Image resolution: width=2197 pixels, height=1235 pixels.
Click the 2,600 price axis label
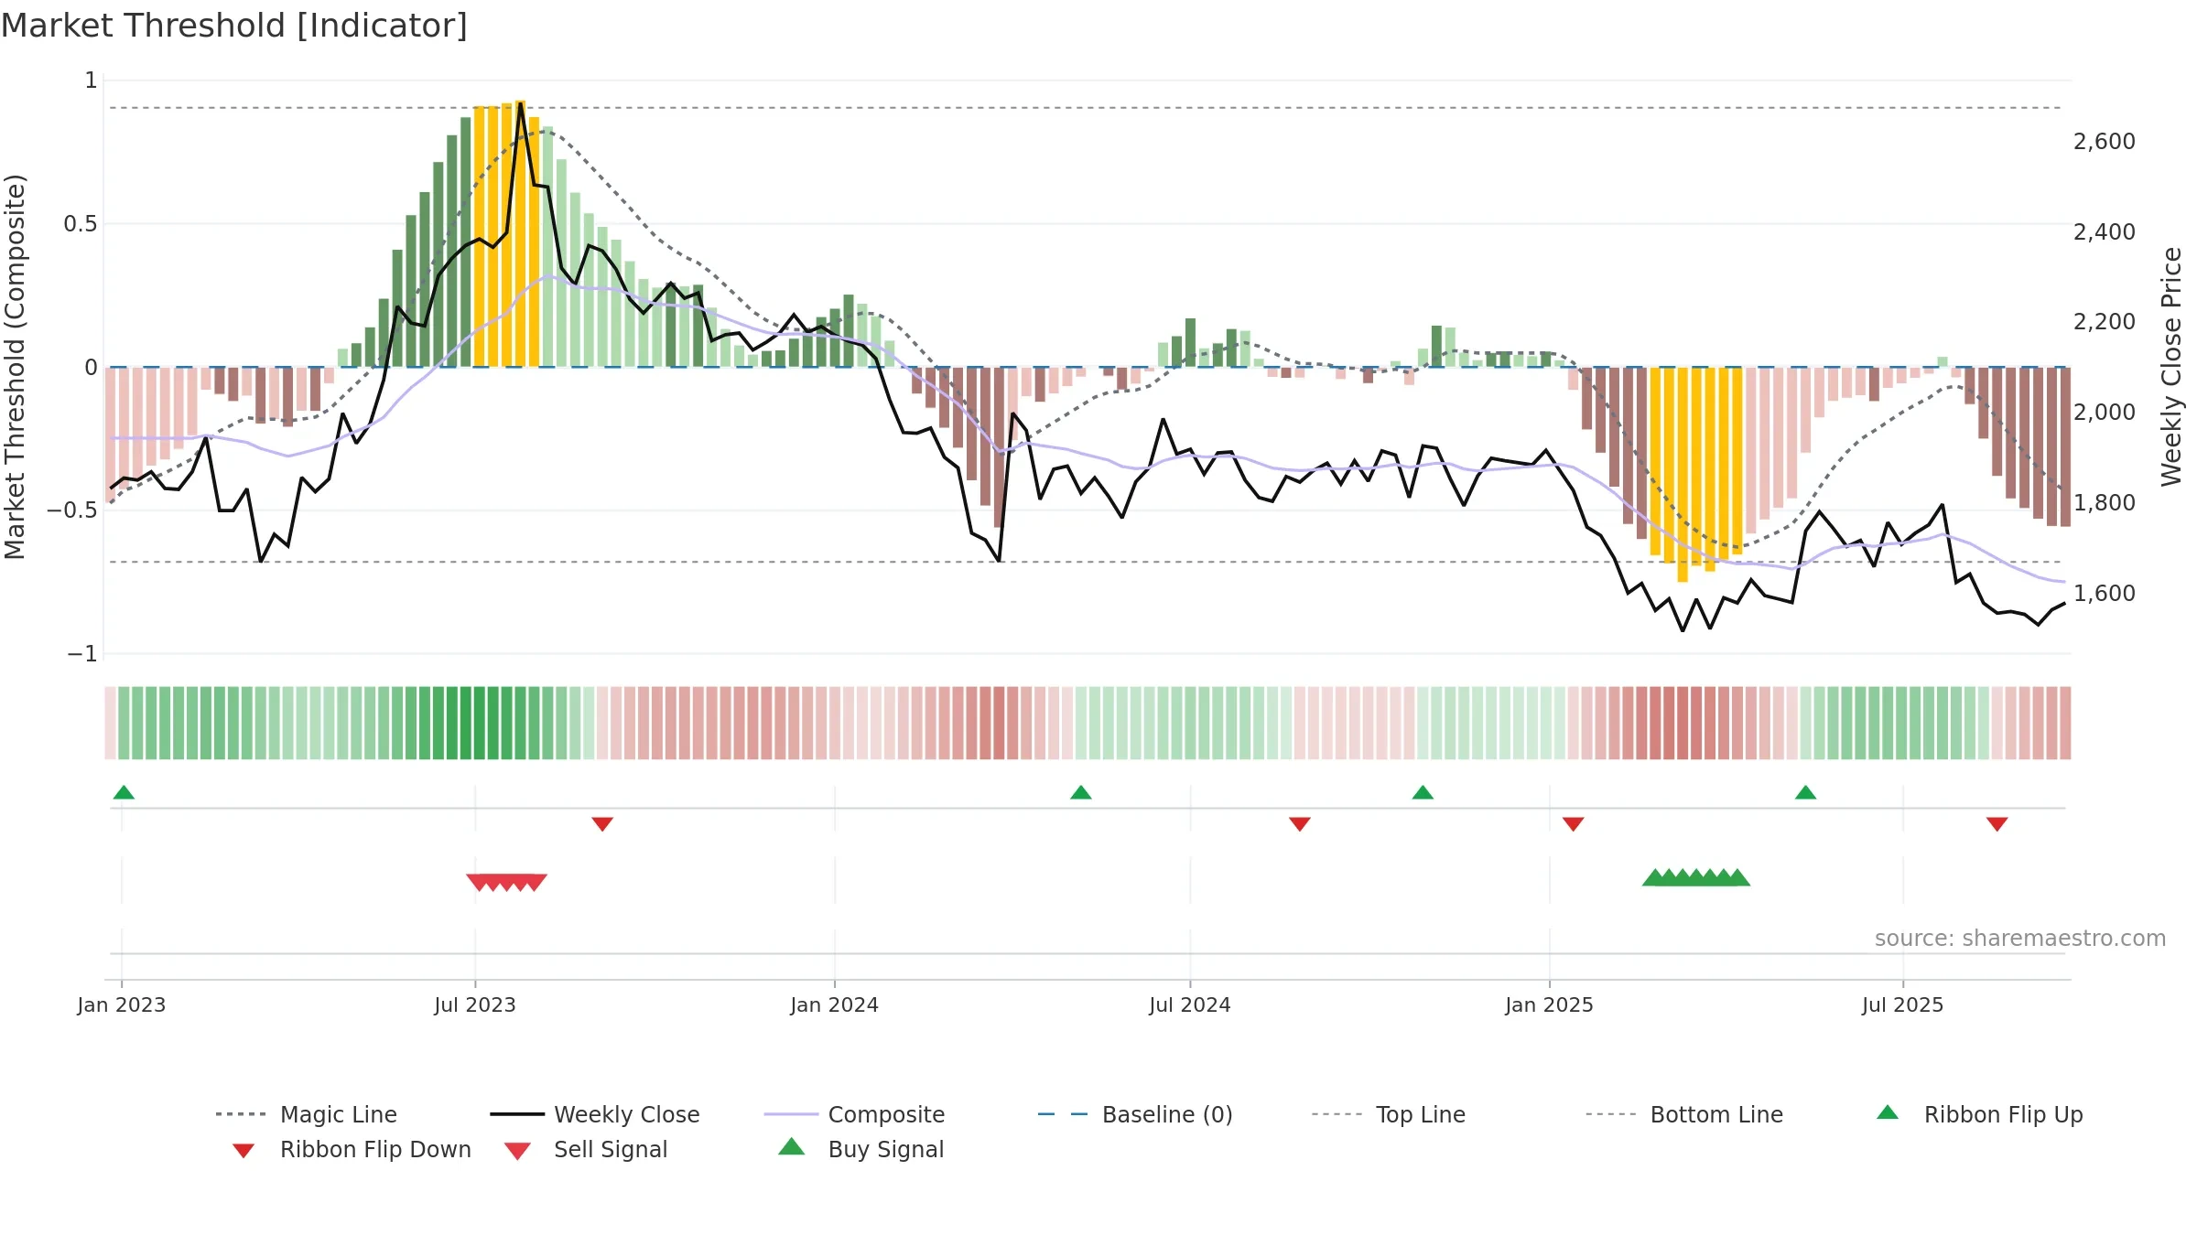[2105, 142]
